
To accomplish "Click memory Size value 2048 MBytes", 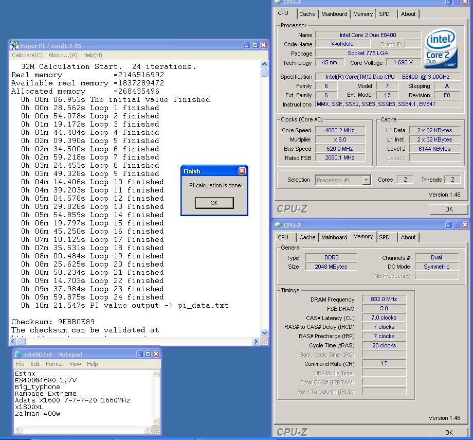I will (x=331, y=267).
